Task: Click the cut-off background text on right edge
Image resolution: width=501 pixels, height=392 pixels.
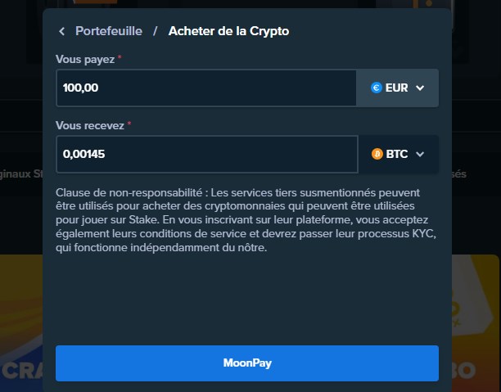Action: coord(458,173)
